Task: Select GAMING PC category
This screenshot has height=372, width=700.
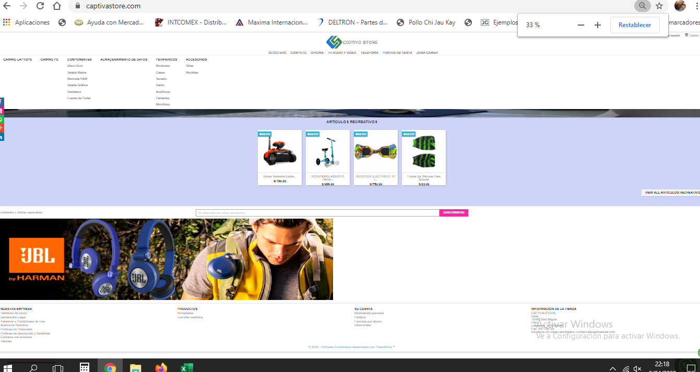Action: (50, 59)
